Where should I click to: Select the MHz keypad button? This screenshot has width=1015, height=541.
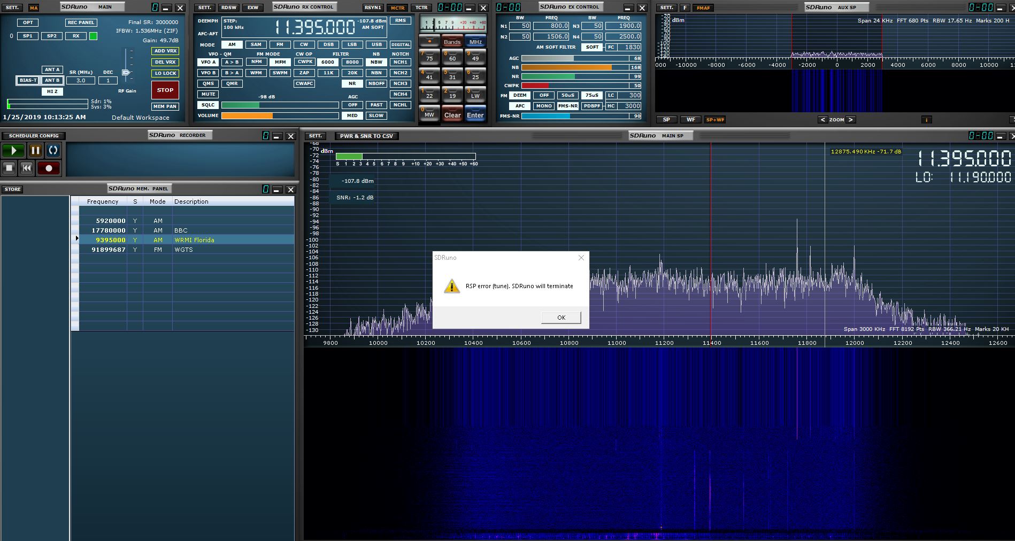475,42
